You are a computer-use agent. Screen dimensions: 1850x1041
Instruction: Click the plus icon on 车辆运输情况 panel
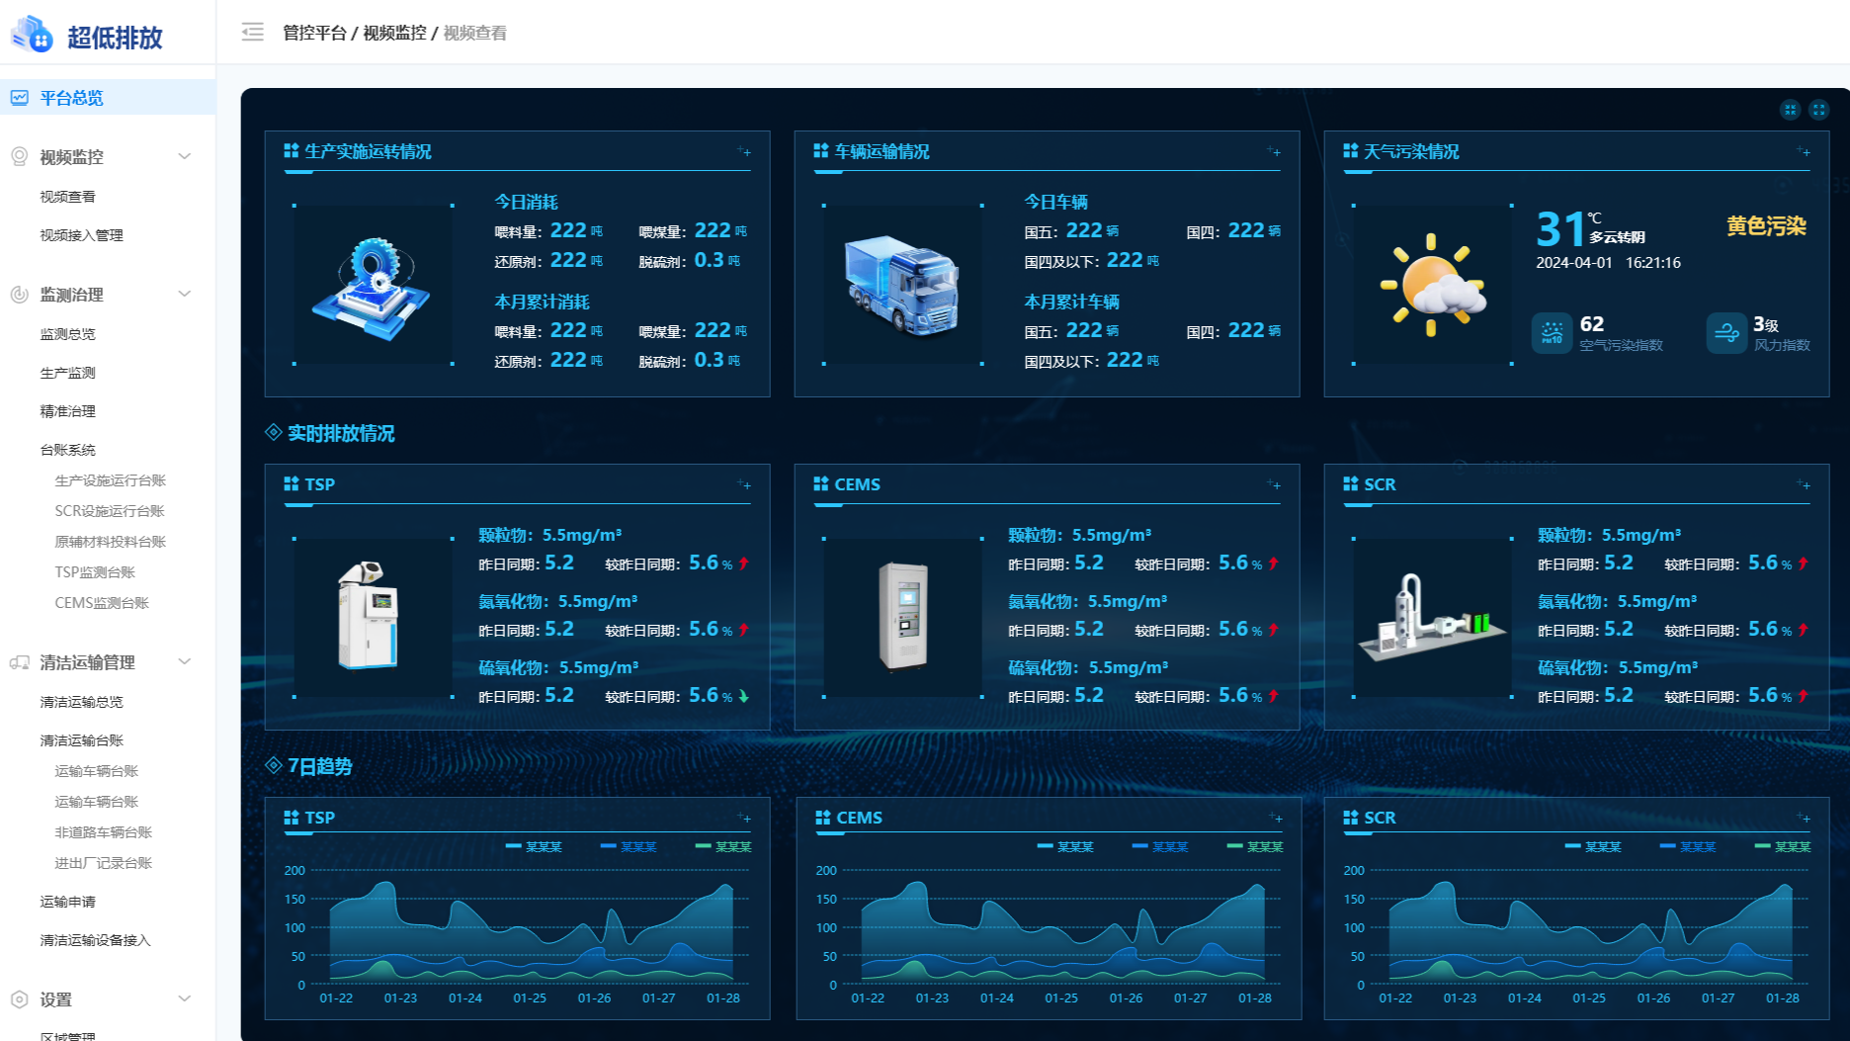(x=1274, y=151)
